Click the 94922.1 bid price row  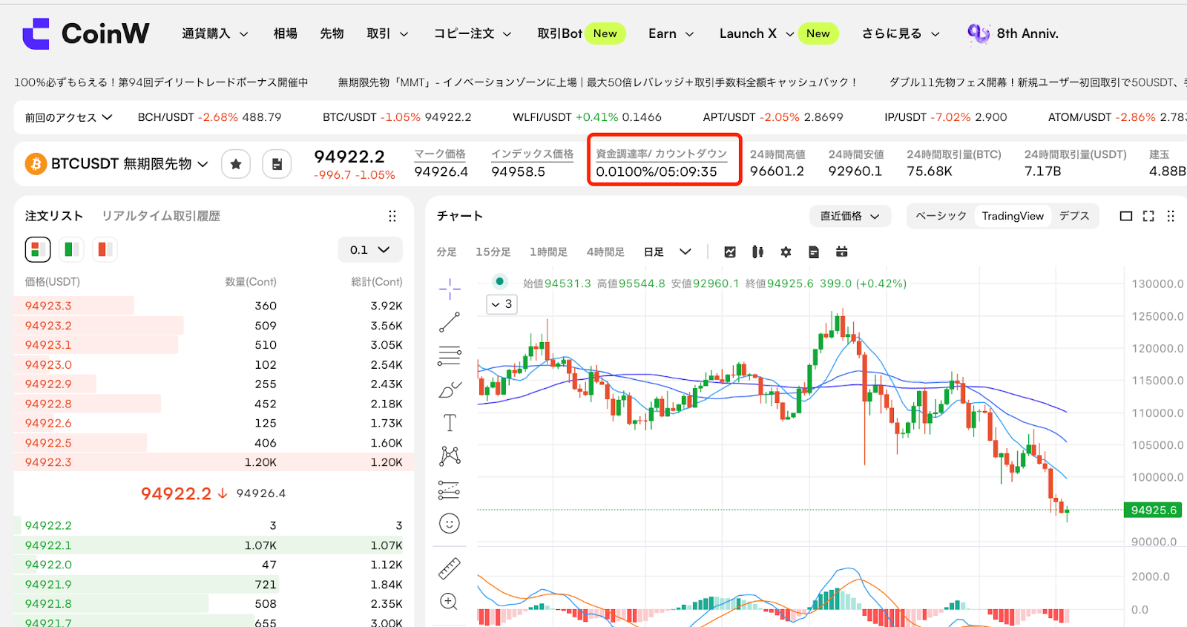point(214,545)
